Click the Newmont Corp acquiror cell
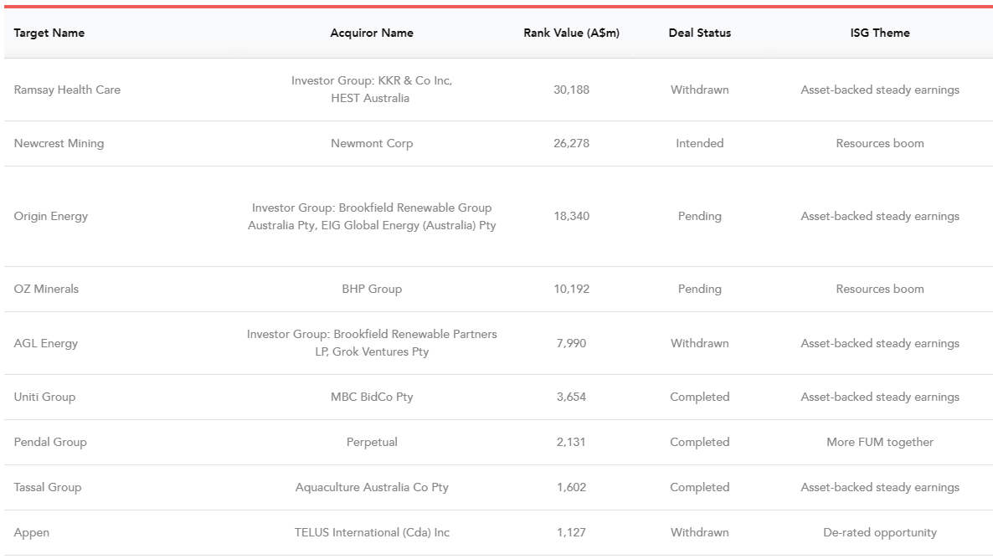The width and height of the screenshot is (993, 559). pos(372,143)
